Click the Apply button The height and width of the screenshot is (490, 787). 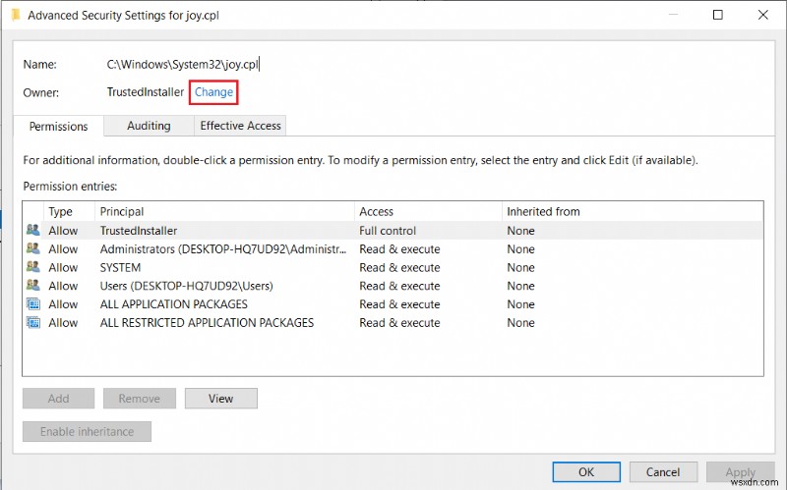click(x=741, y=472)
